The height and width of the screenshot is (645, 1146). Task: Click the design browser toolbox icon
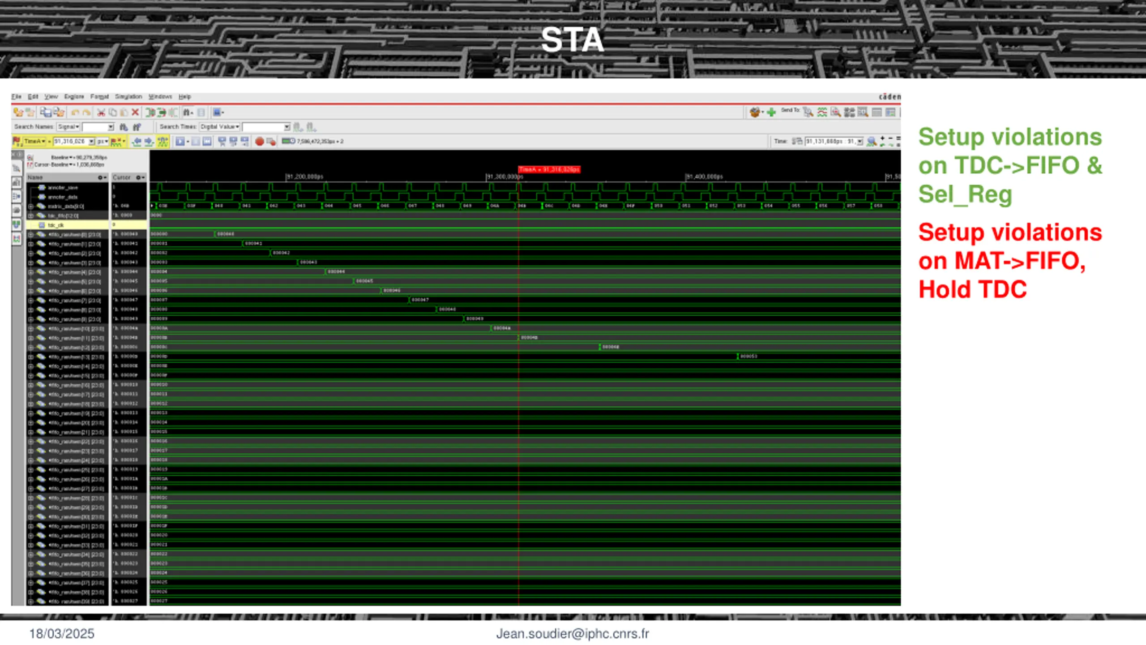(755, 112)
